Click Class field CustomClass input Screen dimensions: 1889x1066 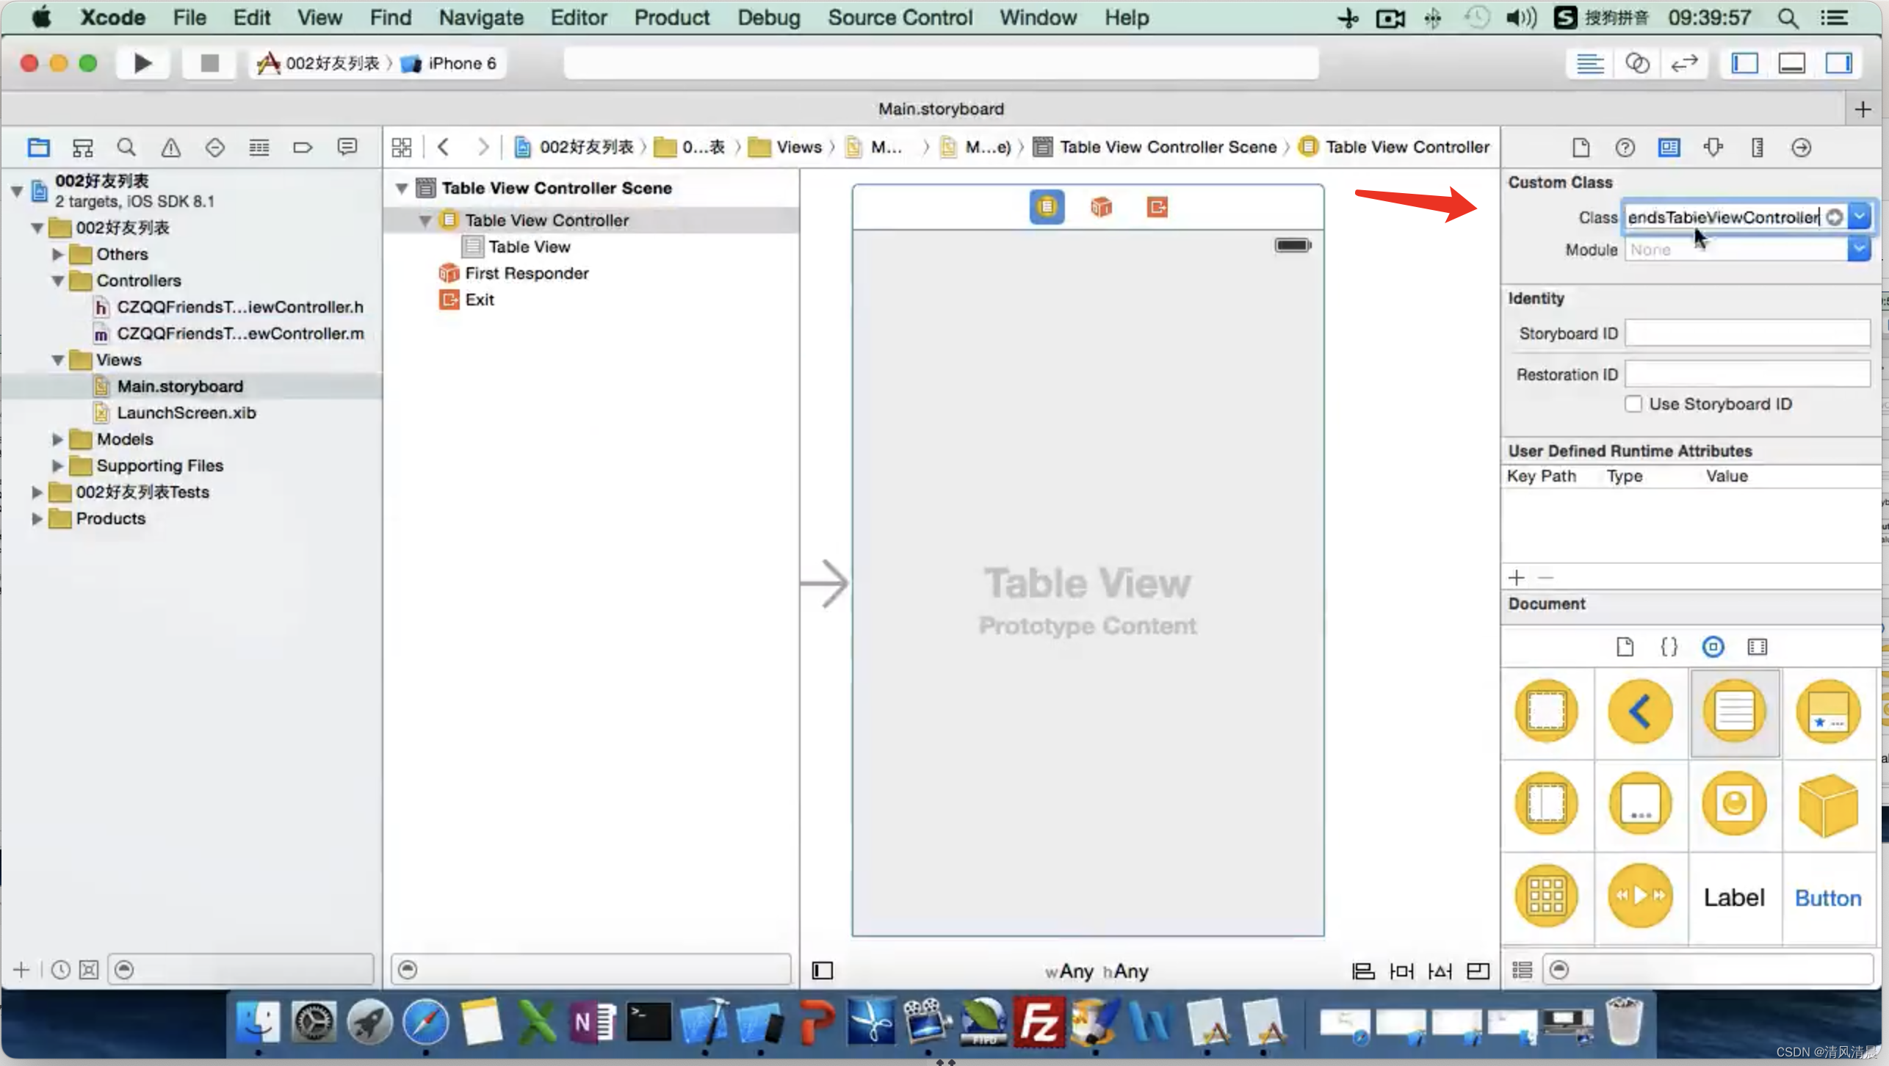[x=1732, y=217]
